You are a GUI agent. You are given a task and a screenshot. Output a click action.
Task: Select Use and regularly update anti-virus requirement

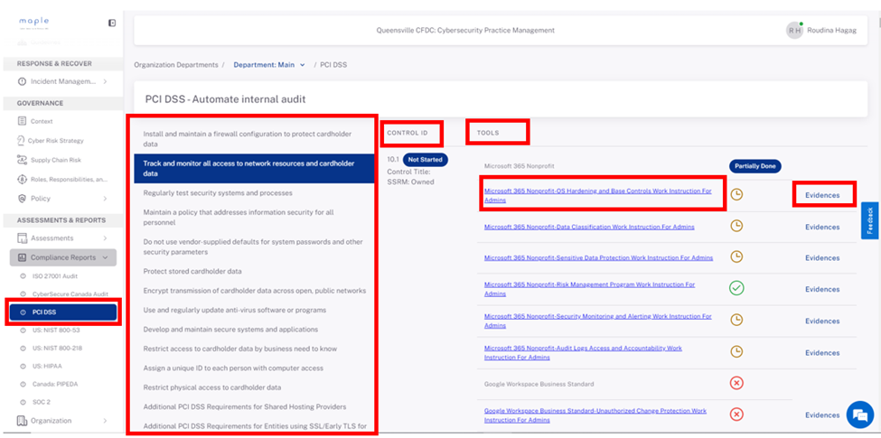[x=254, y=310]
